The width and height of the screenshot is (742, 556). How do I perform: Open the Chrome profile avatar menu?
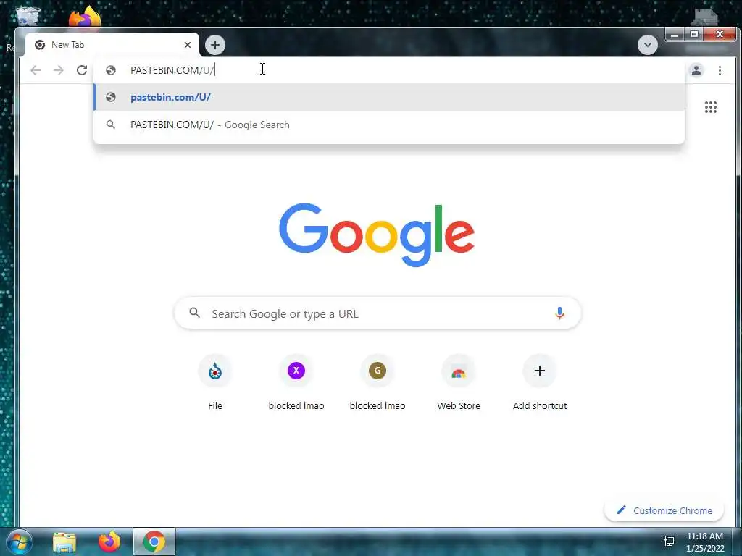696,70
